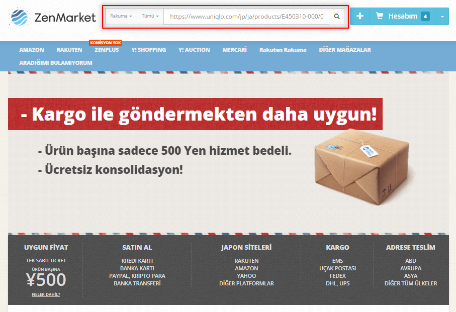The height and width of the screenshot is (312, 456).
Task: Click UÇAK POSTASI text
Action: (337, 268)
